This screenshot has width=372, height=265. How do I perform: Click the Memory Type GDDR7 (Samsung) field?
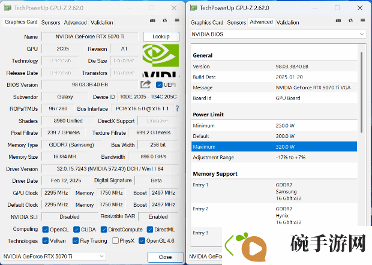pyautogui.click(x=71, y=145)
